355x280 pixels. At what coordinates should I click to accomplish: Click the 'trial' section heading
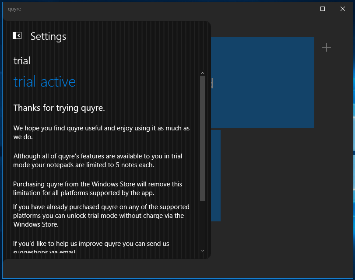[22, 61]
